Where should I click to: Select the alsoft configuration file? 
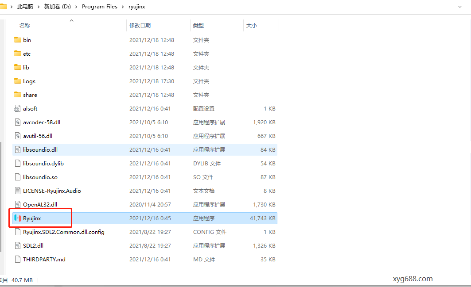pos(30,108)
